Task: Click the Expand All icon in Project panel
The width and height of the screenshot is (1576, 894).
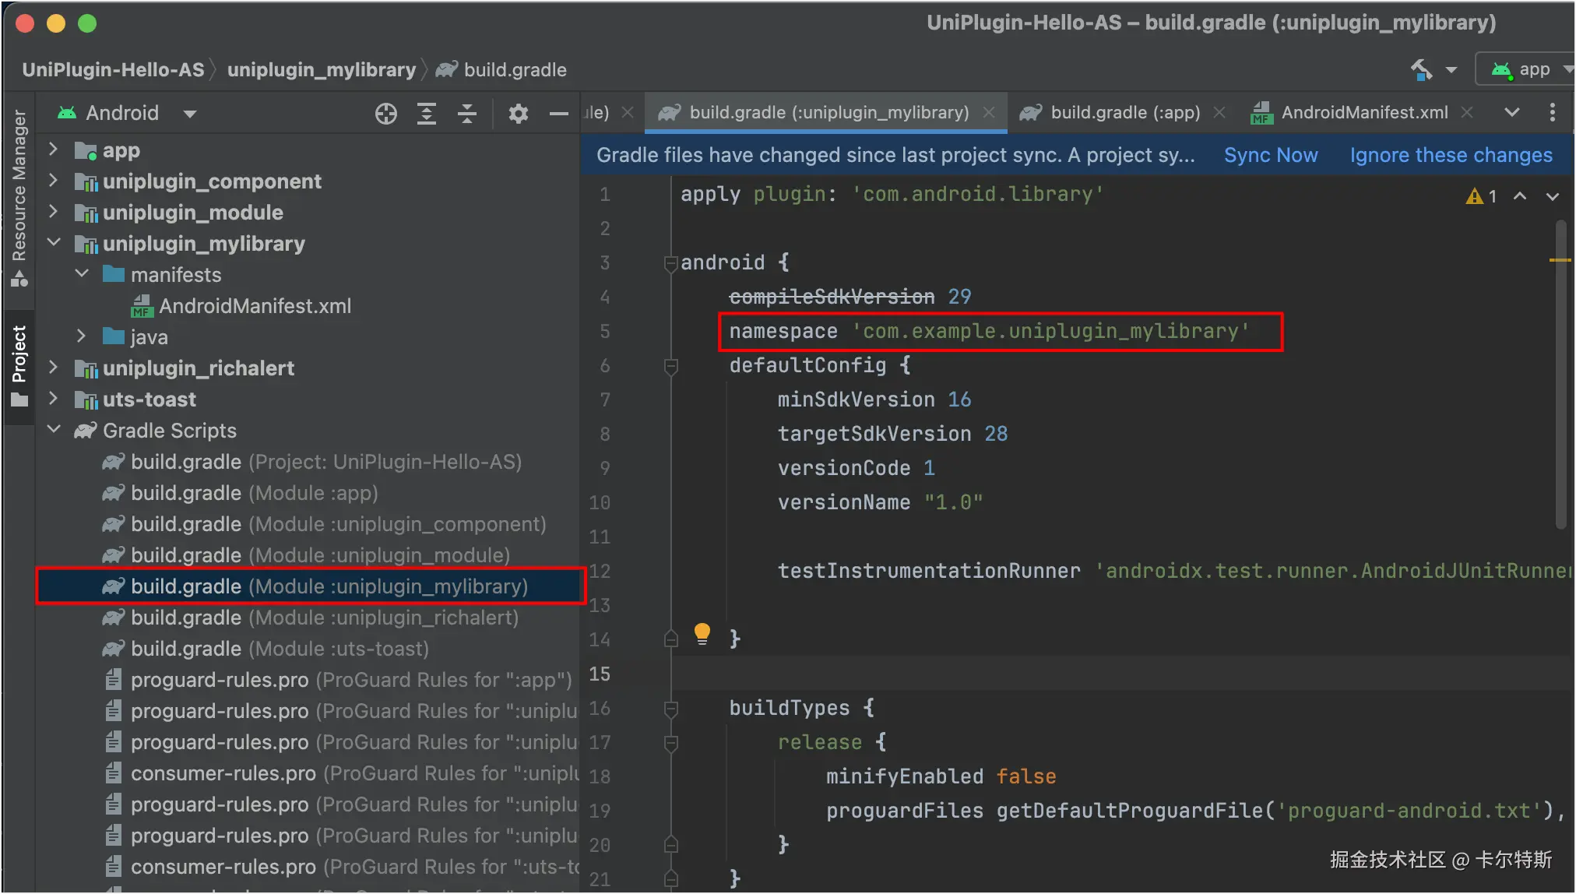Action: pyautogui.click(x=427, y=114)
